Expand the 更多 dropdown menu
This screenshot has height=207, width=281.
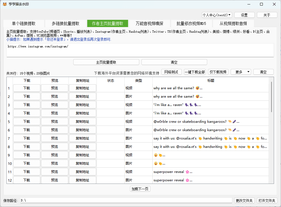241,72
